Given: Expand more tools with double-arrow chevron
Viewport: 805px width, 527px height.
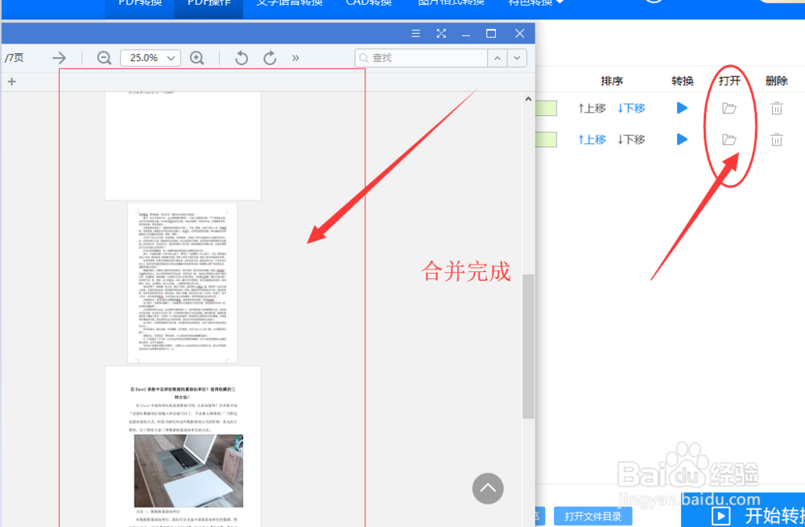Looking at the screenshot, I should pos(295,57).
